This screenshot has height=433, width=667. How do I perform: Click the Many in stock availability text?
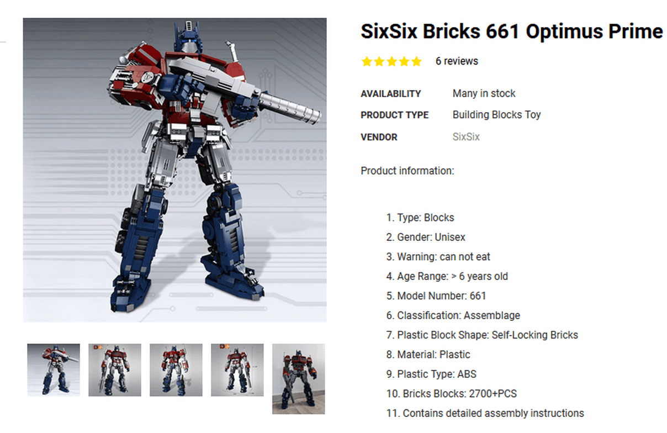484,93
